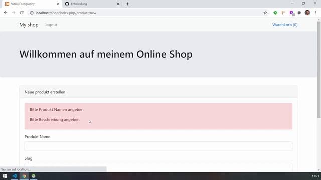Open the Chrome profile avatar
Viewport: 321px width, 180px height.
(307, 13)
